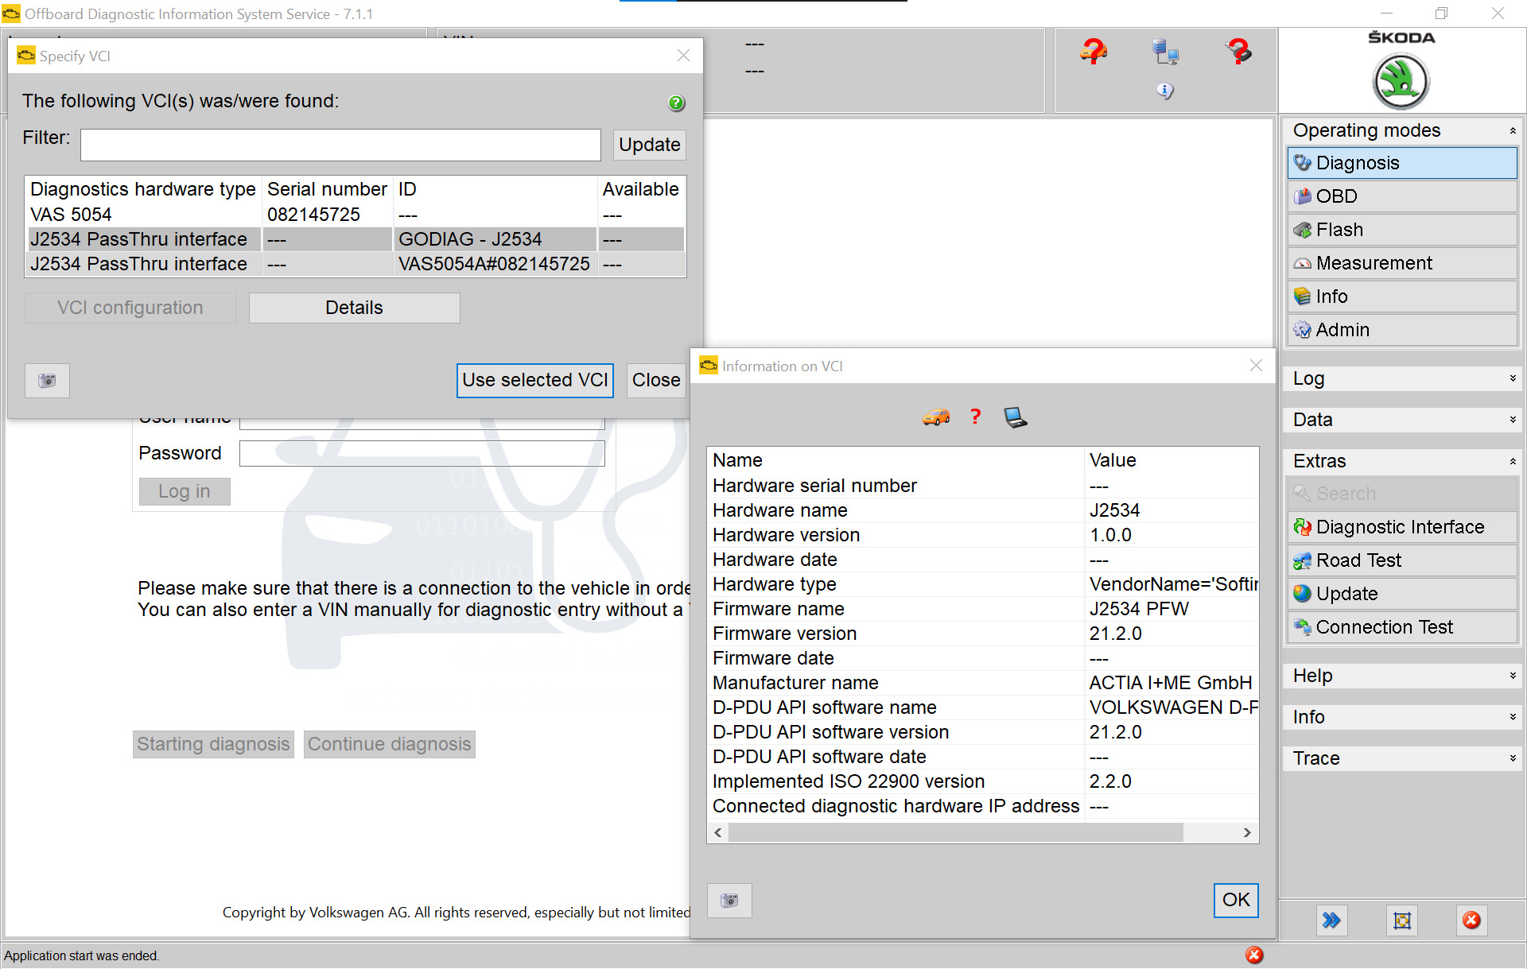Viewport: 1527px width, 969px height.
Task: Select the VAS5054A#082145725 row
Action: coord(356,264)
